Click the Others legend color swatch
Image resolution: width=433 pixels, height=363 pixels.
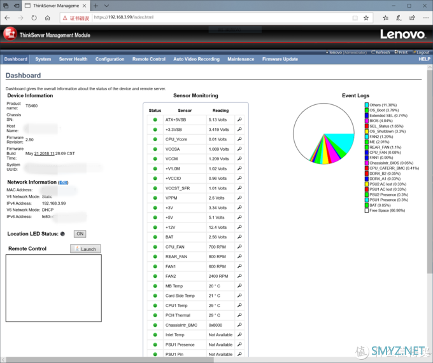[366, 105]
